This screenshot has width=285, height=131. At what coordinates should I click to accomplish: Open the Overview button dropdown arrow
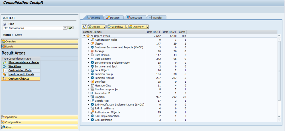pos(147,27)
